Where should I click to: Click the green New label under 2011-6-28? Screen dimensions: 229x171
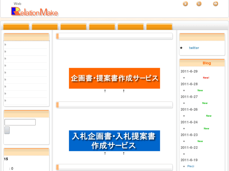200,90
